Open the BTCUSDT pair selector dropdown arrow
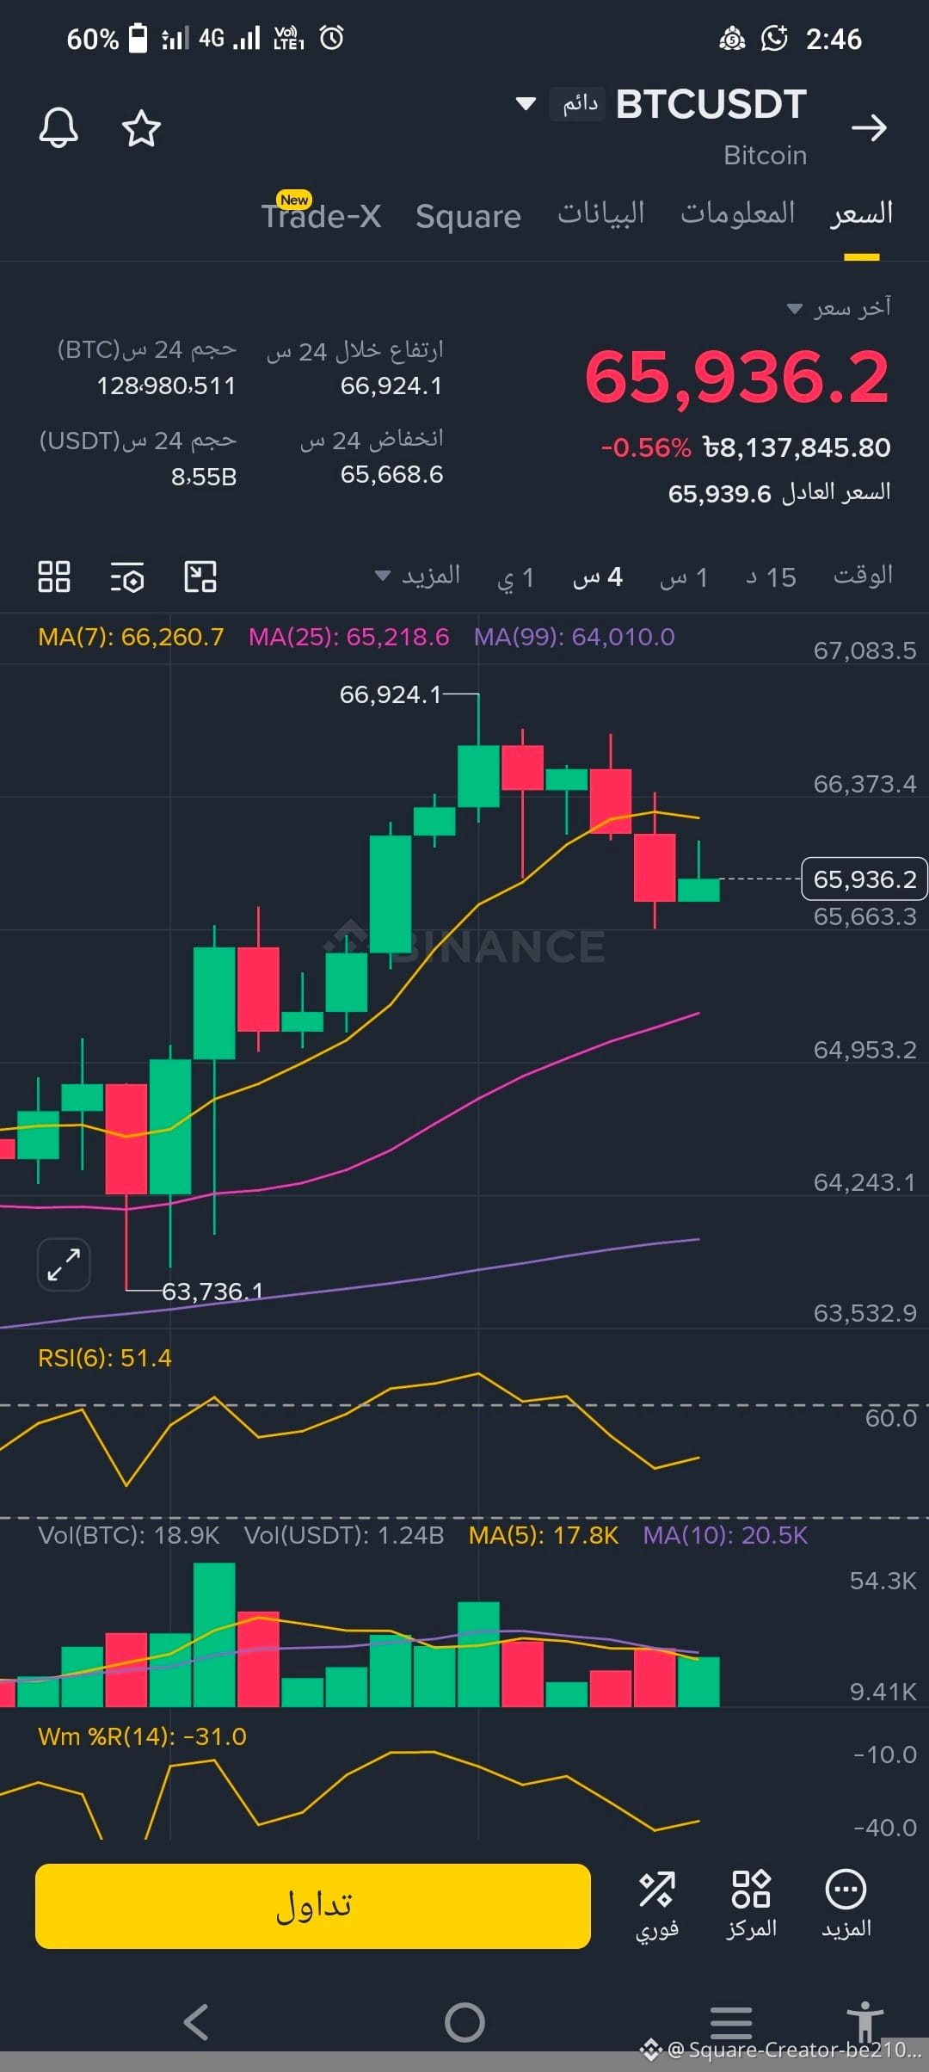The image size is (929, 2072). click(526, 104)
